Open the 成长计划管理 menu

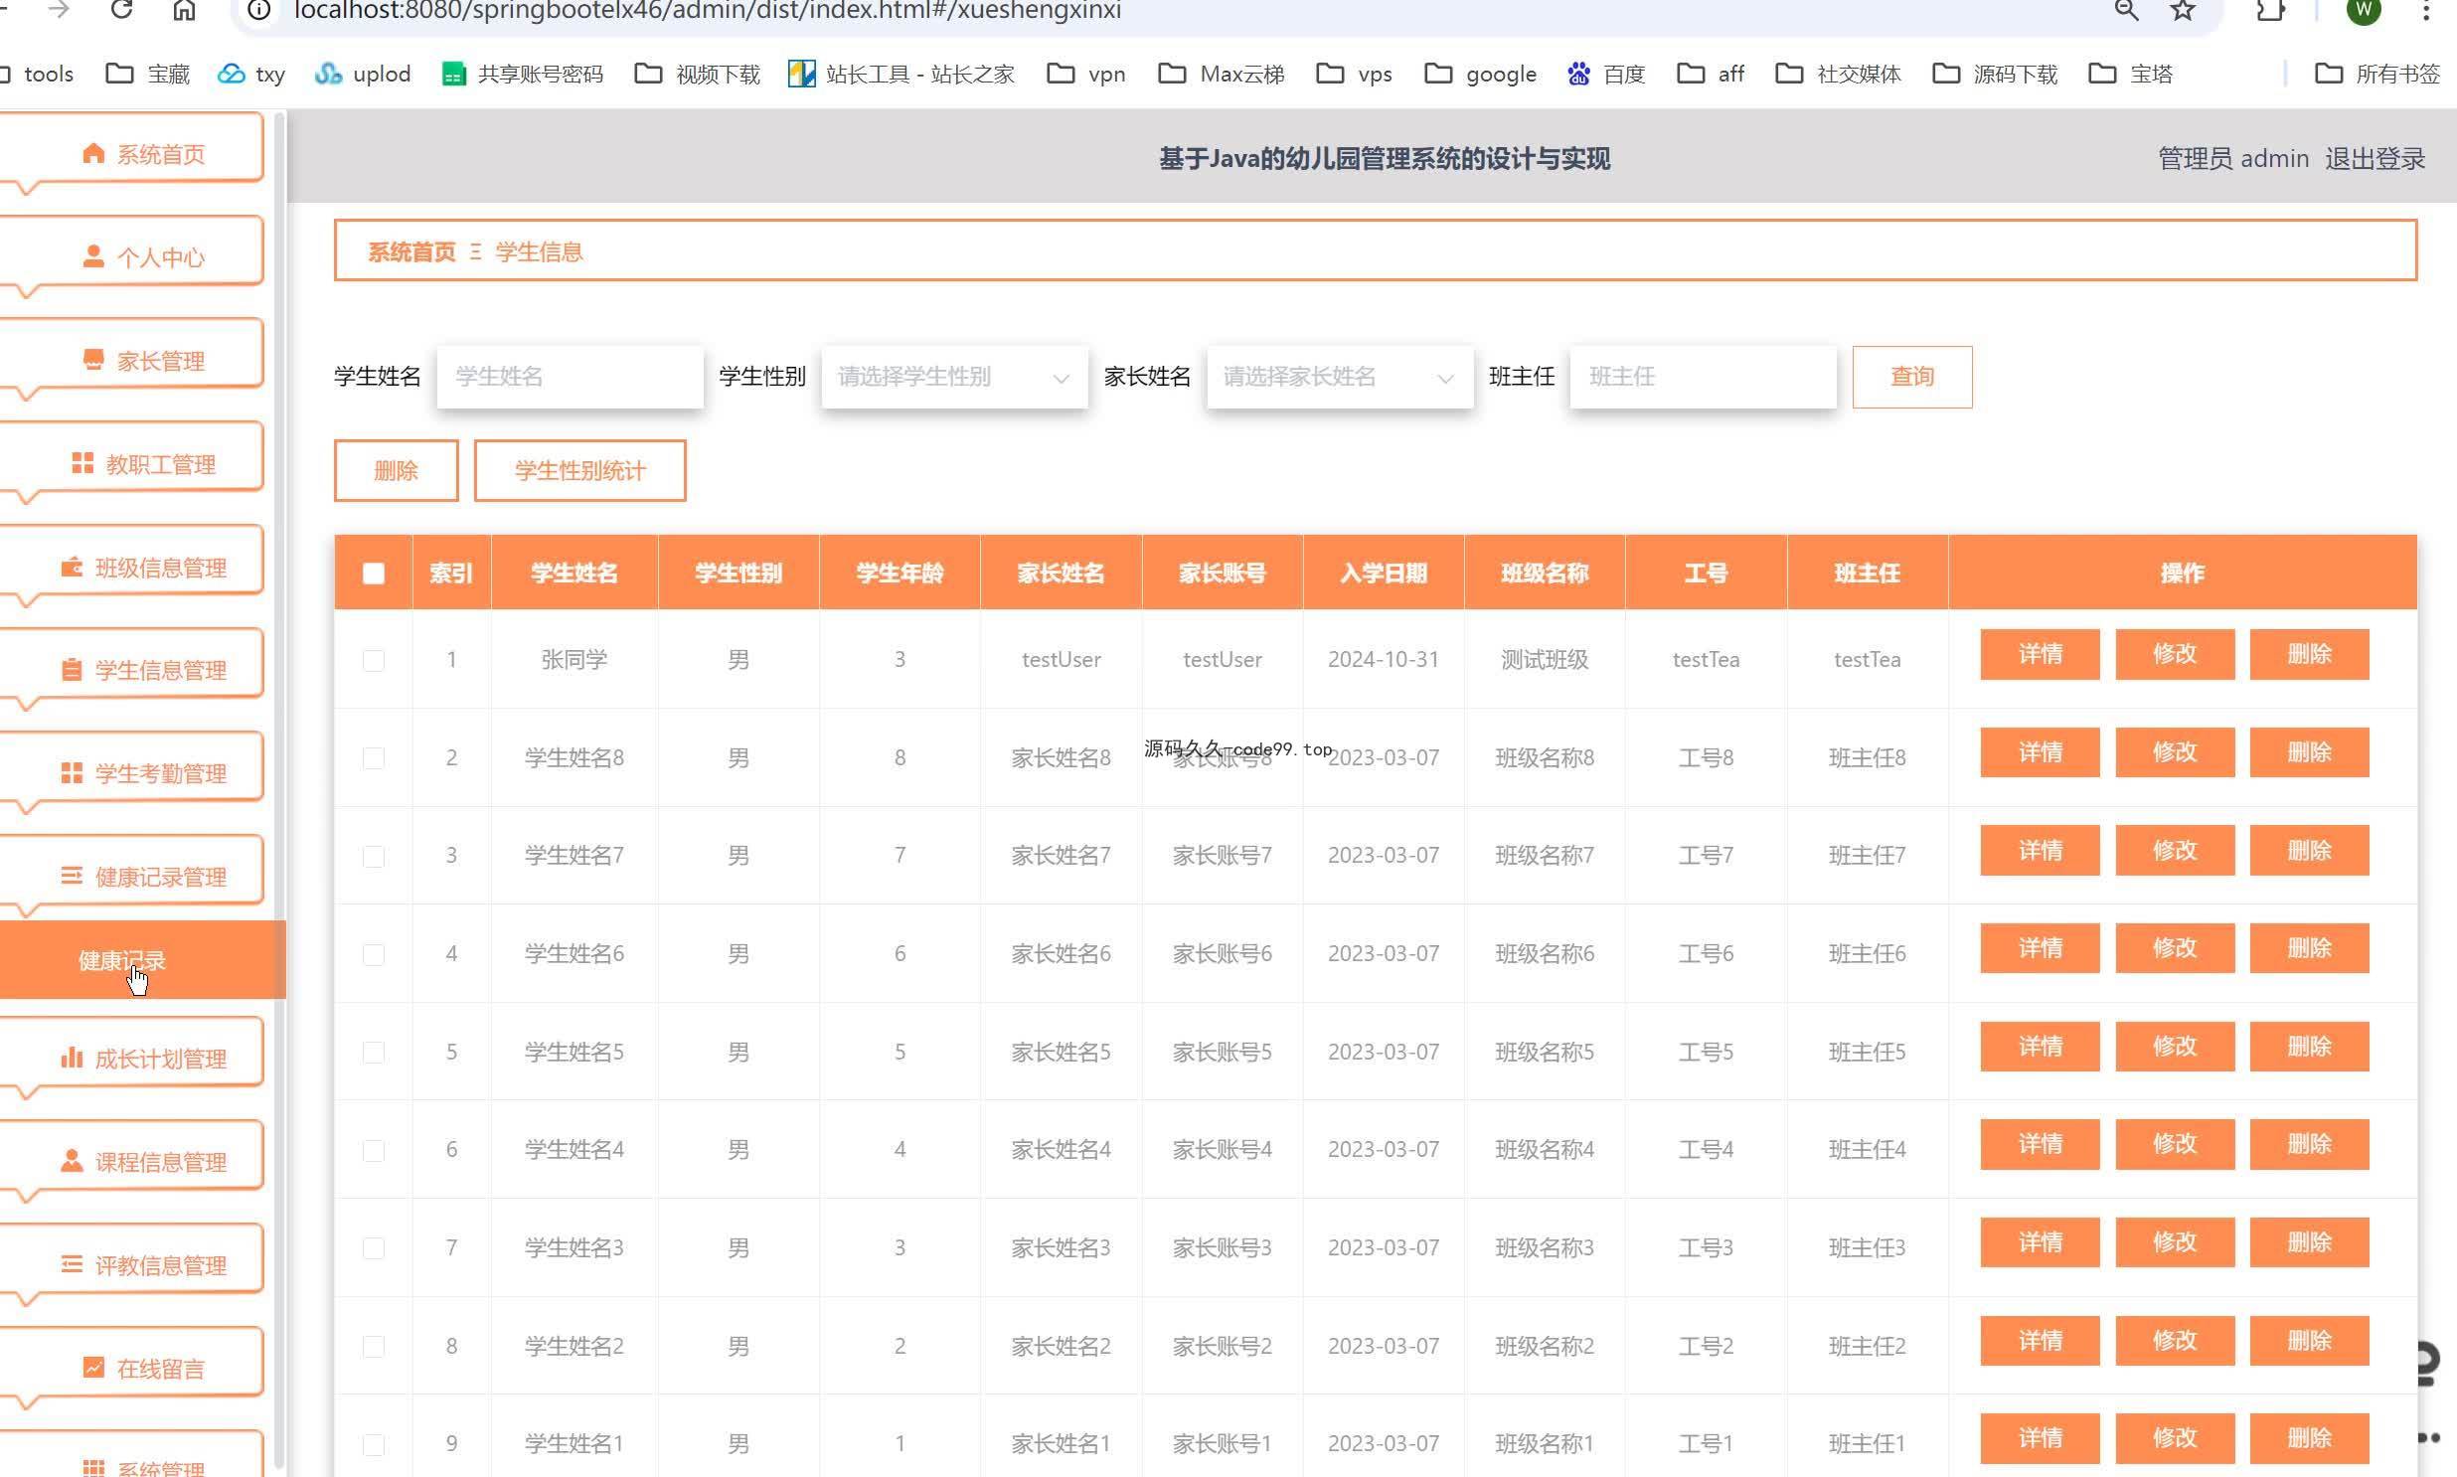coord(132,1052)
